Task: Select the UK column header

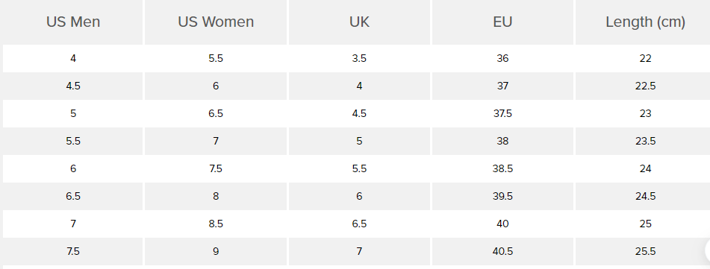Action: pos(359,22)
